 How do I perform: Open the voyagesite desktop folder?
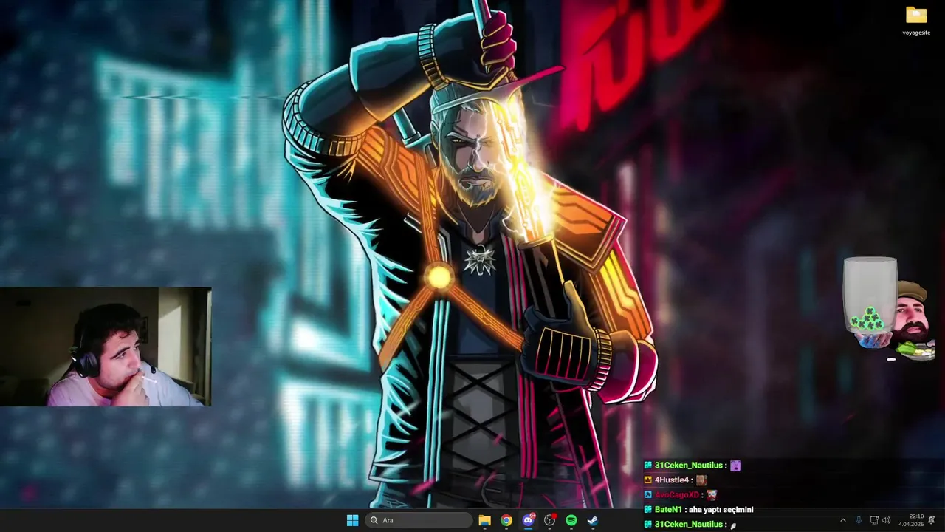tap(916, 21)
